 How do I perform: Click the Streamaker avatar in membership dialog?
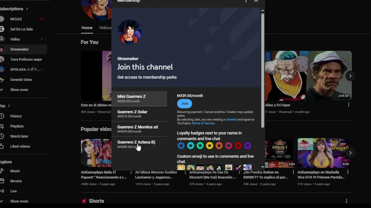pyautogui.click(x=130, y=32)
